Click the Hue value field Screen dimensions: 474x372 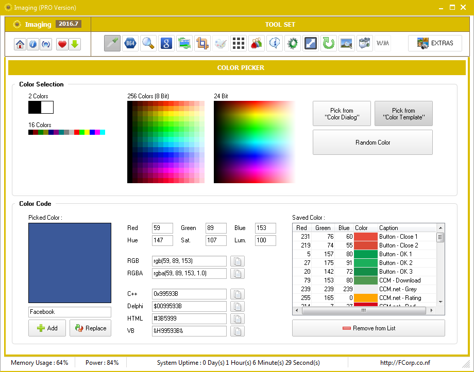click(x=162, y=240)
